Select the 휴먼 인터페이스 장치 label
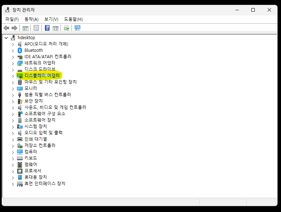The image size is (281, 212). click(45, 183)
